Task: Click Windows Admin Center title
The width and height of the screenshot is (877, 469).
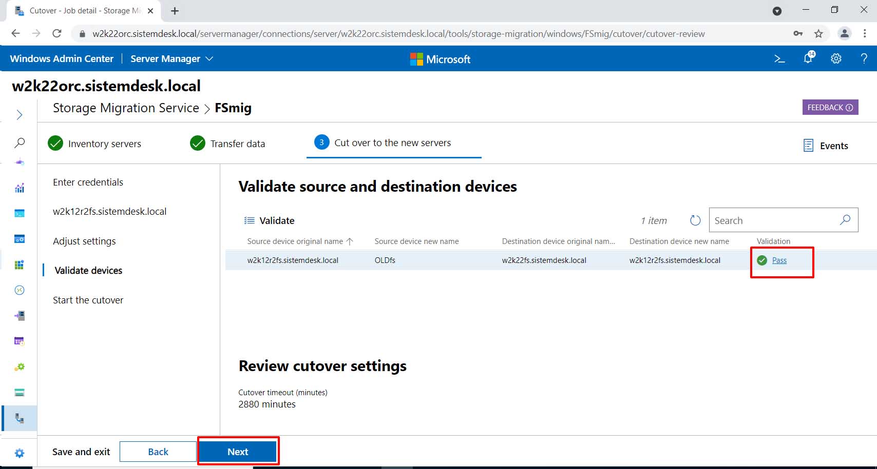Action: point(62,59)
